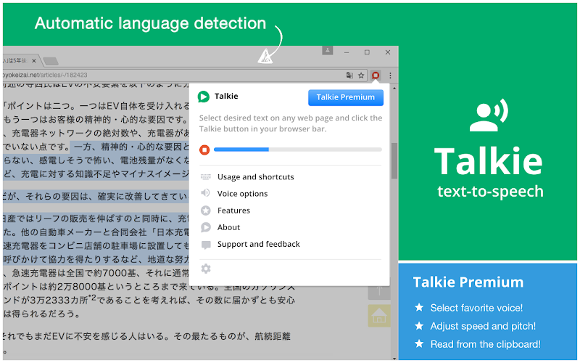Screen dimensions: 580x363
Task: Click scrollbar down arrow at bottom
Action: [394, 358]
